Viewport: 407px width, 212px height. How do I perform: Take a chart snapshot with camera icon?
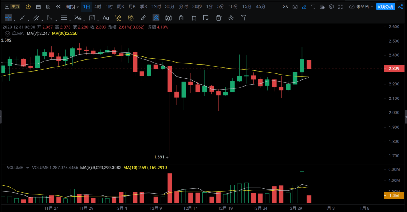pyautogui.click(x=295, y=6)
